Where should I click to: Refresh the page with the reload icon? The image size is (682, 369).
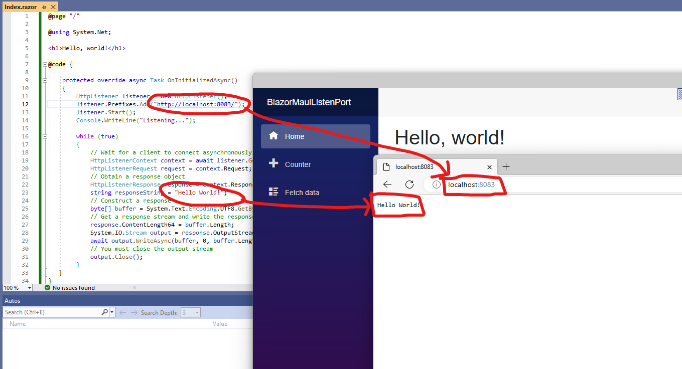click(x=410, y=184)
